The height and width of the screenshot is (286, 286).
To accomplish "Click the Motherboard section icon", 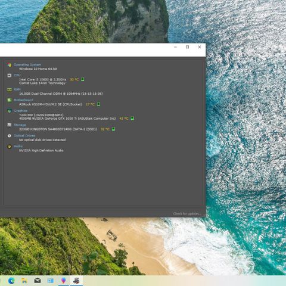I will click(x=10, y=100).
